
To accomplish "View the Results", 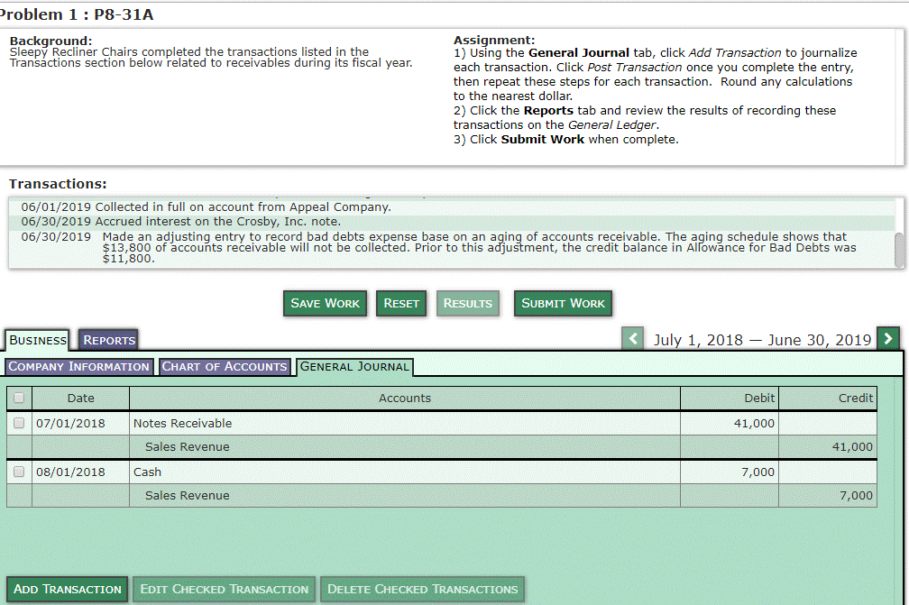I will point(467,303).
